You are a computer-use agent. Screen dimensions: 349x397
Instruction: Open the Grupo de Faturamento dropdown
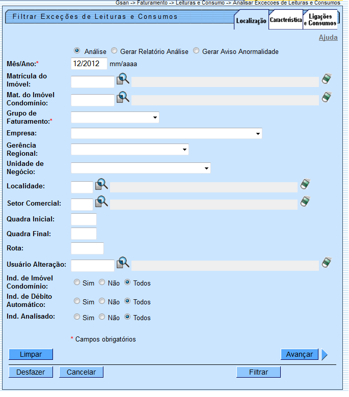point(115,118)
